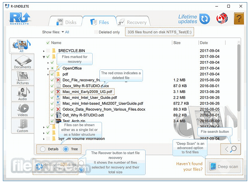Click the vertical scrollbar thumb
Viewport: 249px width, 184px height.
point(239,78)
